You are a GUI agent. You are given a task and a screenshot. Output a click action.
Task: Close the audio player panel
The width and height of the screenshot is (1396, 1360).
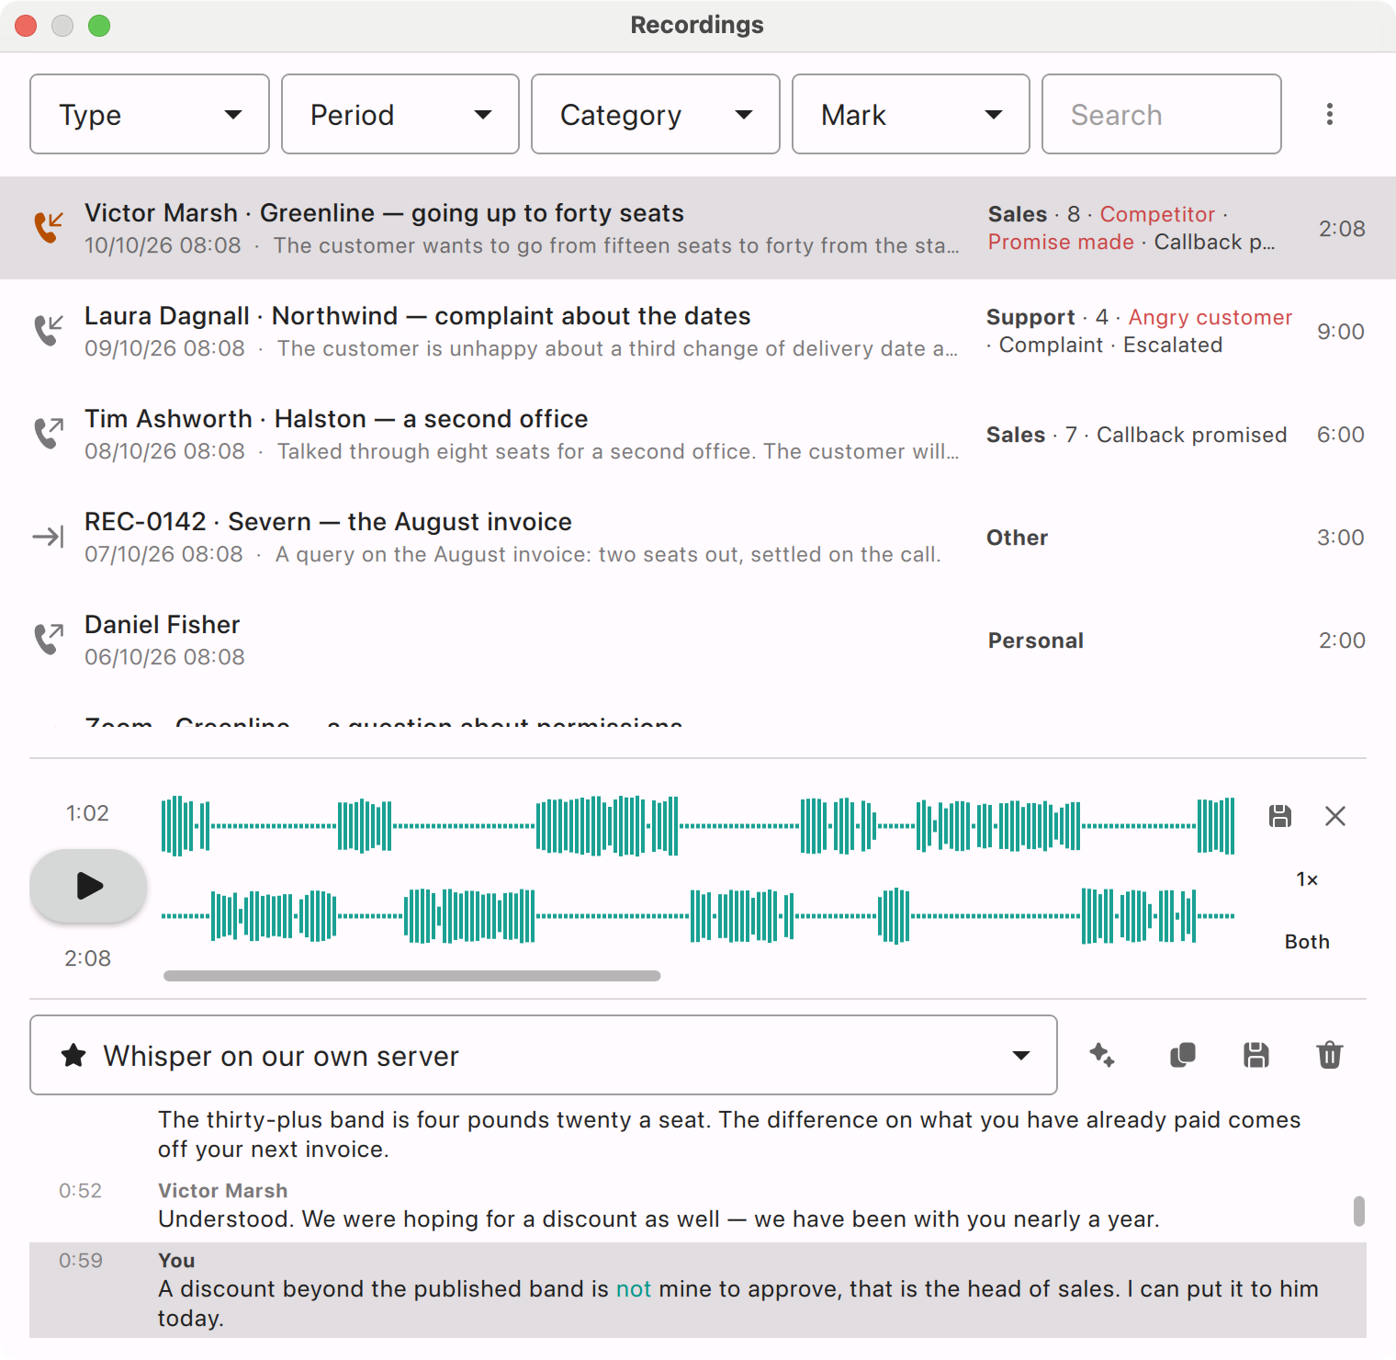[x=1335, y=815]
